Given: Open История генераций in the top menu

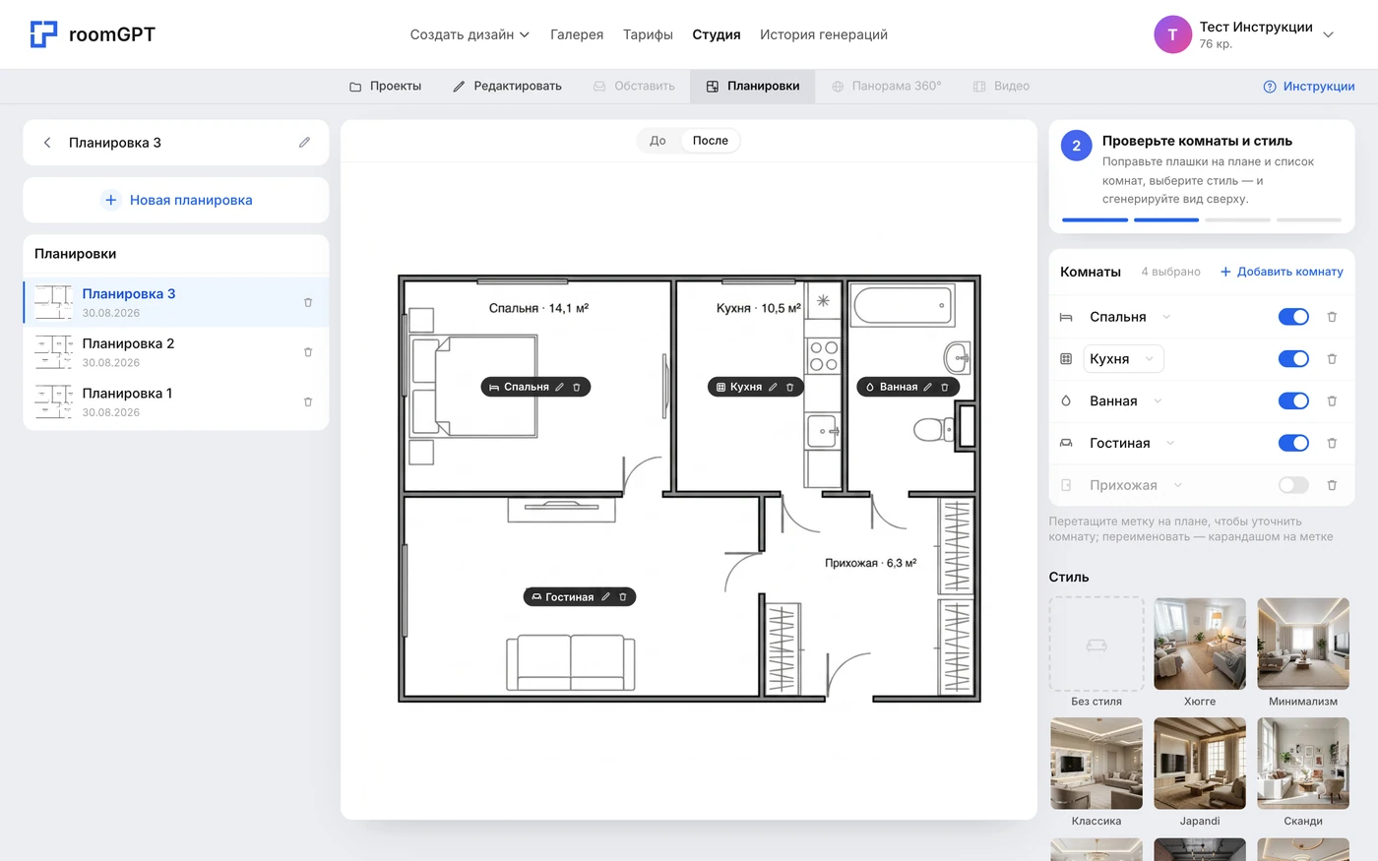Looking at the screenshot, I should click(824, 34).
